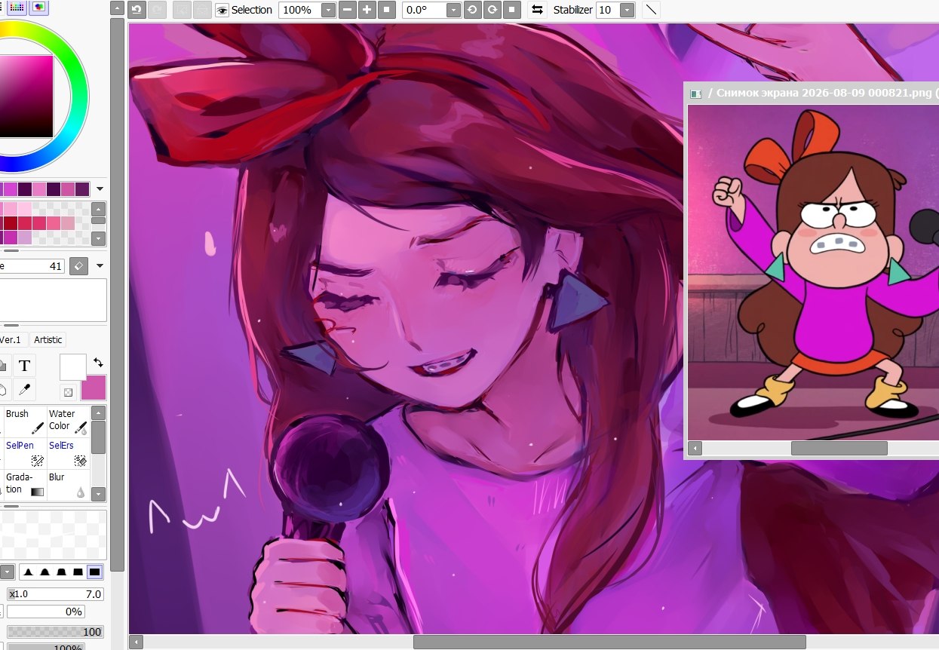The width and height of the screenshot is (939, 650).
Task: Toggle the straight line drawing mode
Action: pos(651,10)
